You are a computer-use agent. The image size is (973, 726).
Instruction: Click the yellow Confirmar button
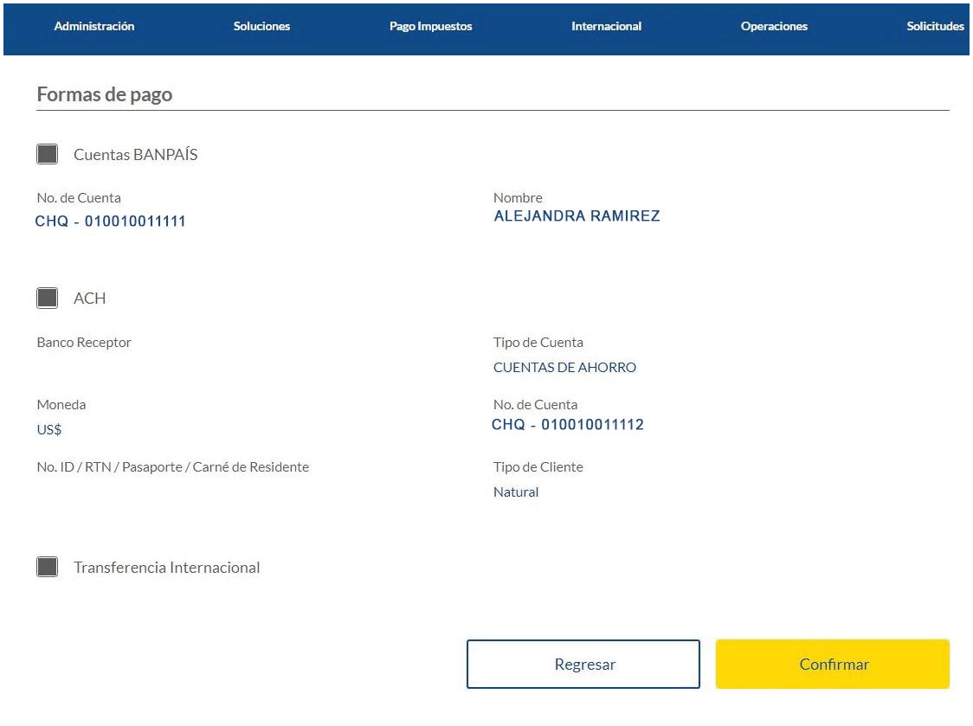(833, 665)
